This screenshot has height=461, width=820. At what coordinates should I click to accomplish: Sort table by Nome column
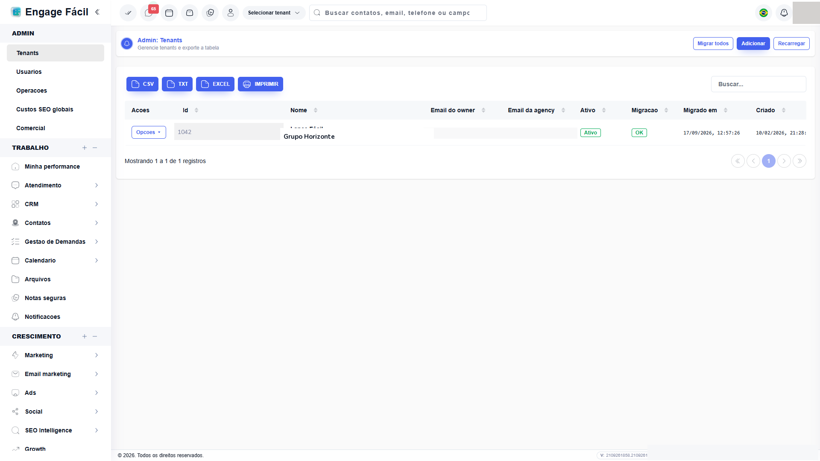(316, 110)
